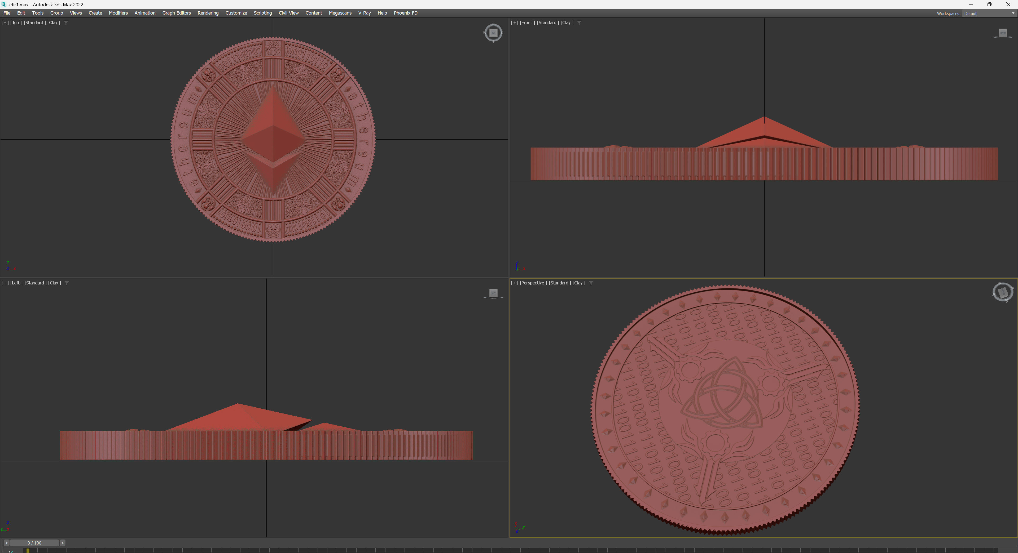Click the 0 / 100 time slider
Image resolution: width=1018 pixels, height=553 pixels.
[x=34, y=543]
